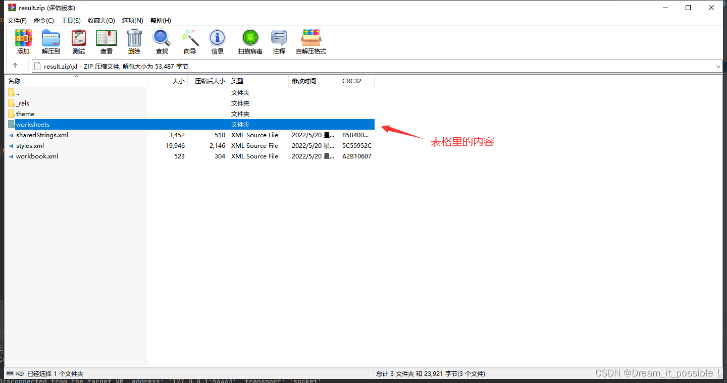Open the address bar dropdown

click(x=718, y=66)
